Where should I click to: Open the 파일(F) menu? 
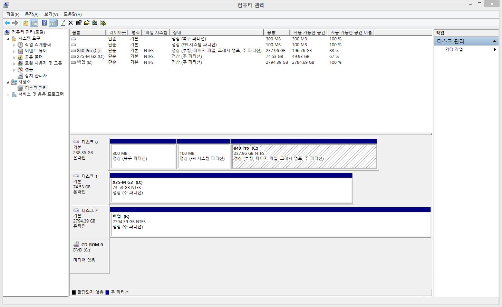click(13, 14)
